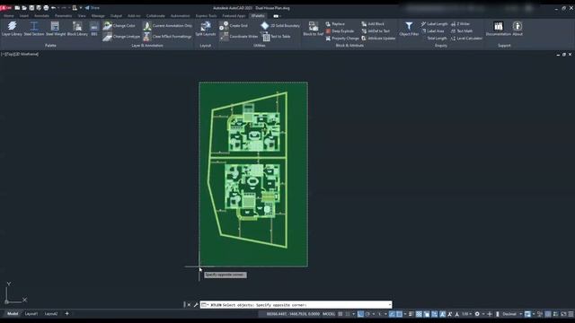This screenshot has height=323, width=575.
Task: Switch to the Model tab
Action: (x=13, y=314)
